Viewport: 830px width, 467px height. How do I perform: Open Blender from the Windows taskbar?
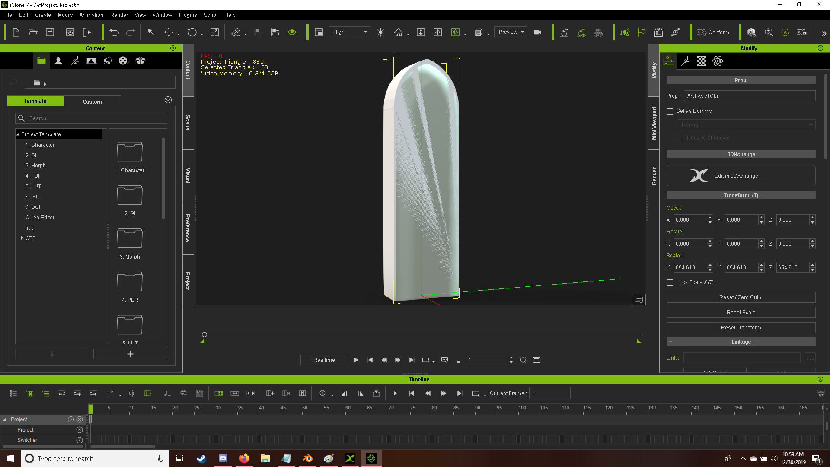tap(307, 458)
